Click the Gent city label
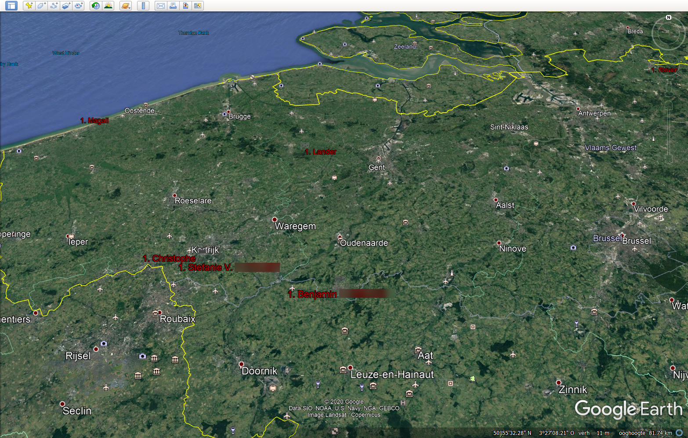Screen dimensions: 688x438 click(377, 167)
